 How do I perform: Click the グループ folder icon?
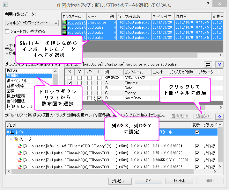tap(16, 139)
